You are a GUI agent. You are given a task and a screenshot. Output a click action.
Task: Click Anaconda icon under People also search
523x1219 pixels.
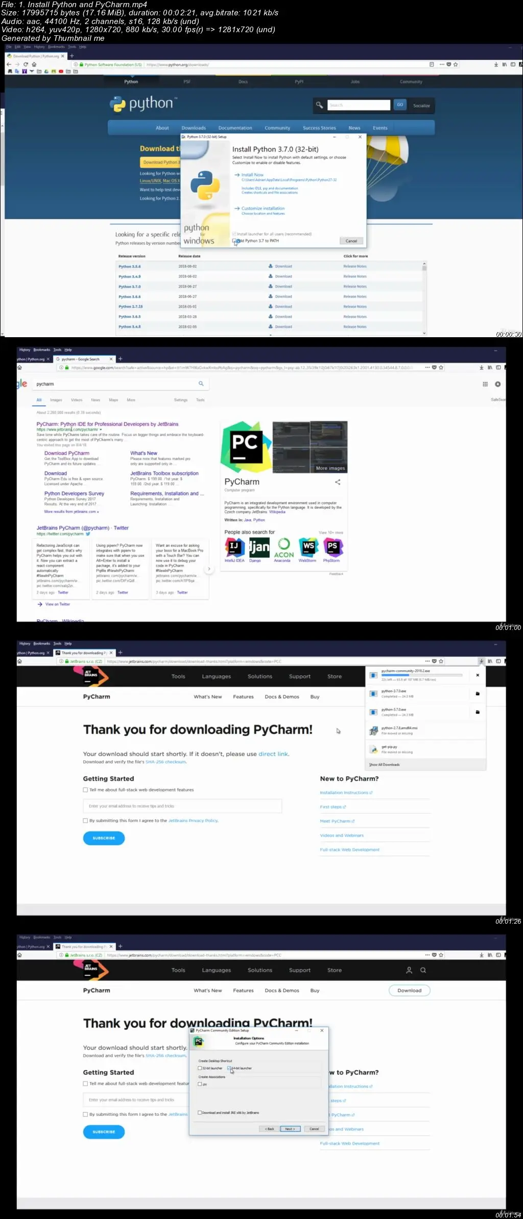coord(283,547)
